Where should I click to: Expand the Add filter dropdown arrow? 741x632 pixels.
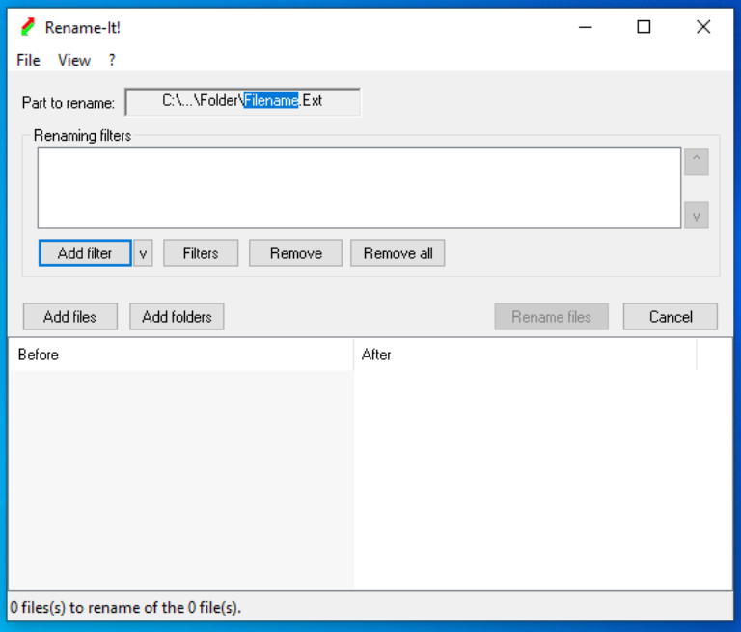click(x=143, y=253)
